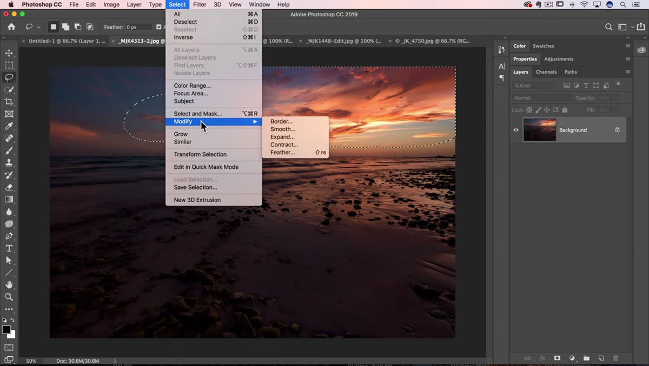The height and width of the screenshot is (366, 649).
Task: Toggle Lock transparent pixels
Action: 529,110
